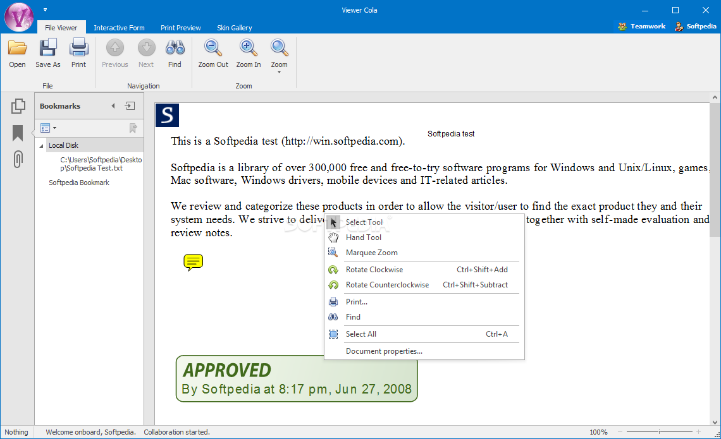Open the Skin Gallery tab
Screen dimensions: 721x439
235,28
